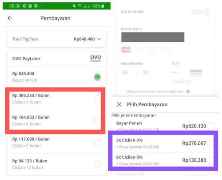This screenshot has width=222, height=180.
Task: Click the Pilih Jenis Pembayaran label
Action: coord(134,116)
